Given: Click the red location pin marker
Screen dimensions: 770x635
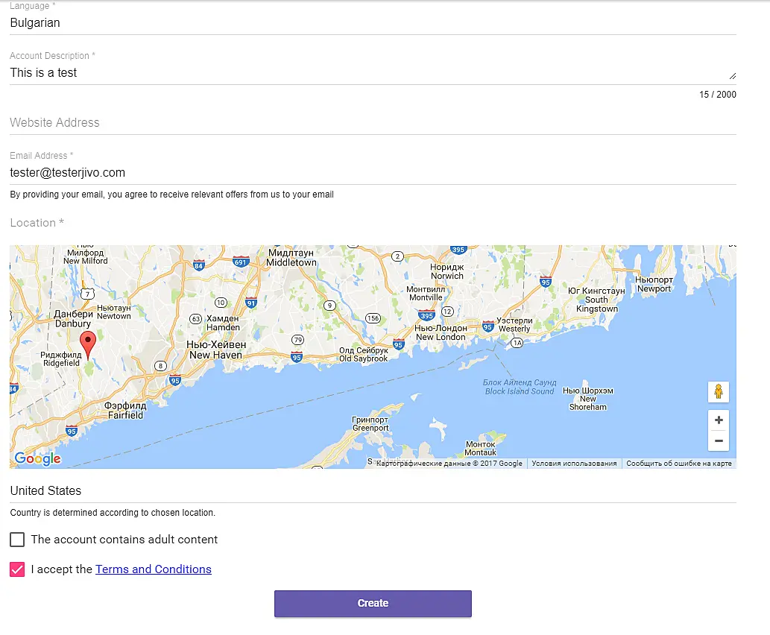Looking at the screenshot, I should tap(88, 344).
